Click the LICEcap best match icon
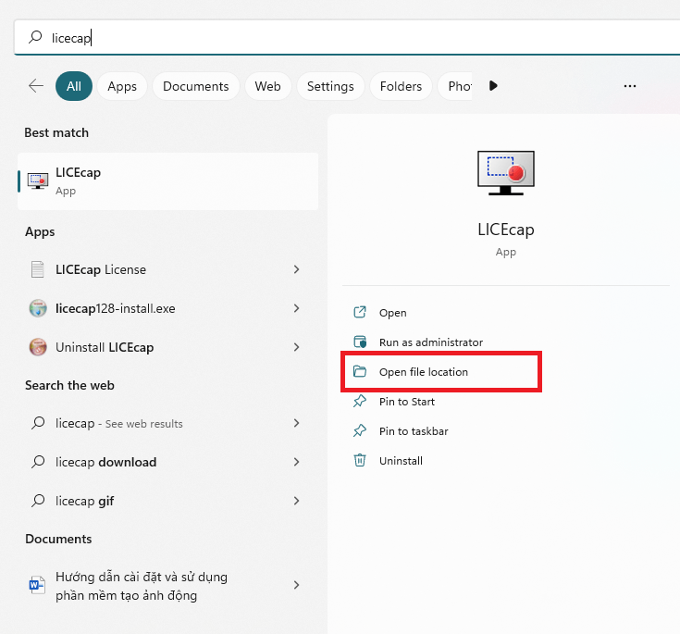This screenshot has width=680, height=634. click(x=38, y=181)
